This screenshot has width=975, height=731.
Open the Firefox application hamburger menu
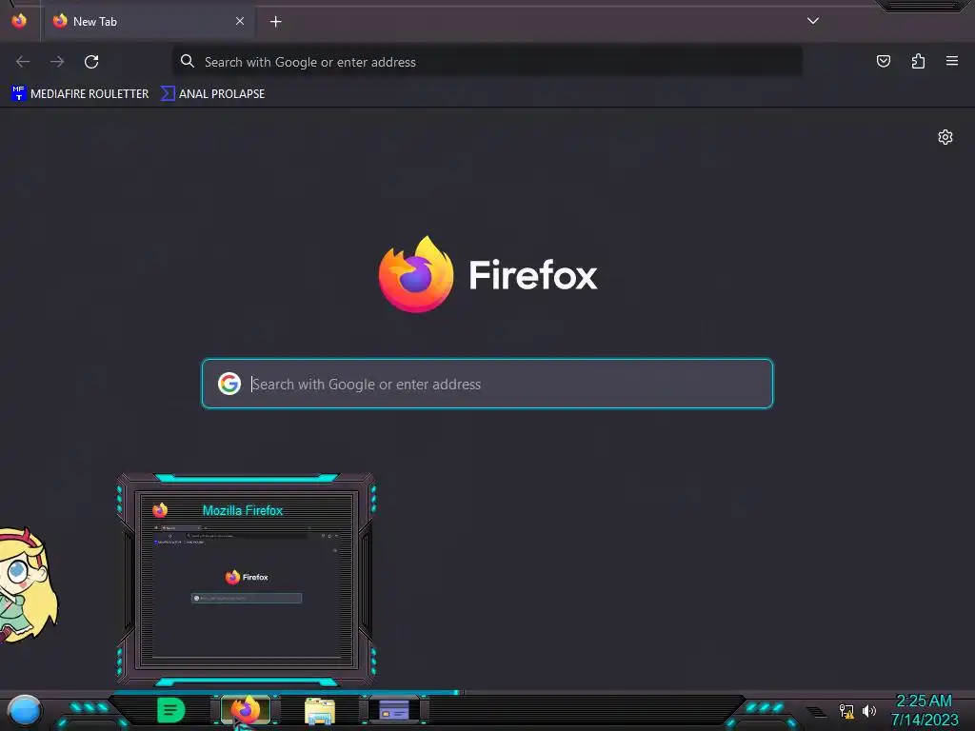click(x=952, y=61)
